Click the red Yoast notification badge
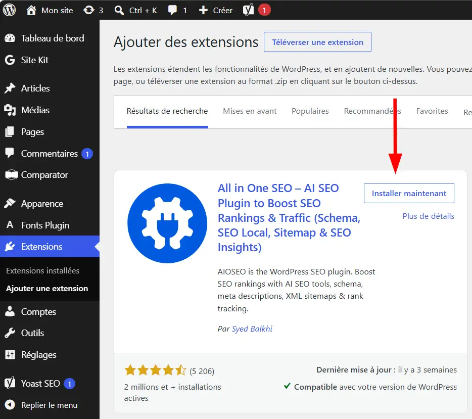The height and width of the screenshot is (419, 472). click(x=264, y=10)
